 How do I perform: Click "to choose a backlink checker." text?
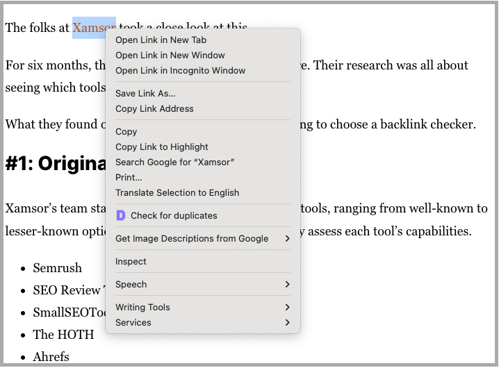(396, 124)
